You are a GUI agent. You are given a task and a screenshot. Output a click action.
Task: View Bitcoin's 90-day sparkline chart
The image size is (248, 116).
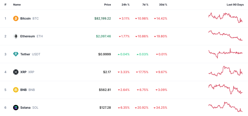(225, 18)
